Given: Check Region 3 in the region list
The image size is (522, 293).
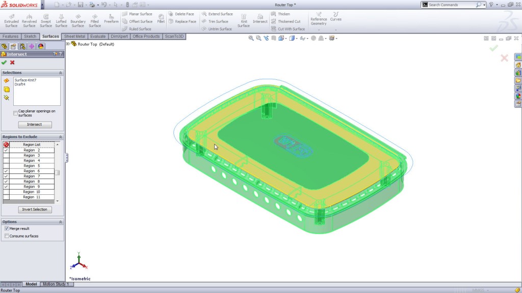Looking at the screenshot, I should click(6, 156).
